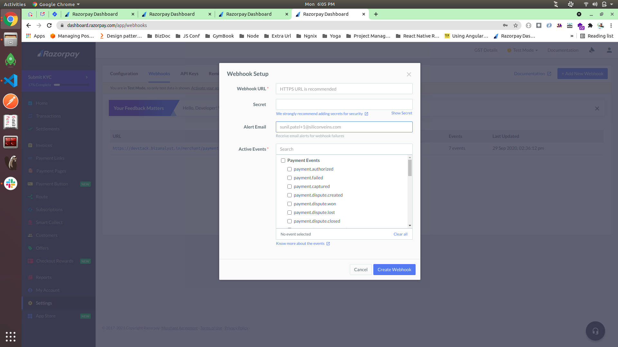
Task: Open security recommendation external link icon
Action: click(366, 114)
